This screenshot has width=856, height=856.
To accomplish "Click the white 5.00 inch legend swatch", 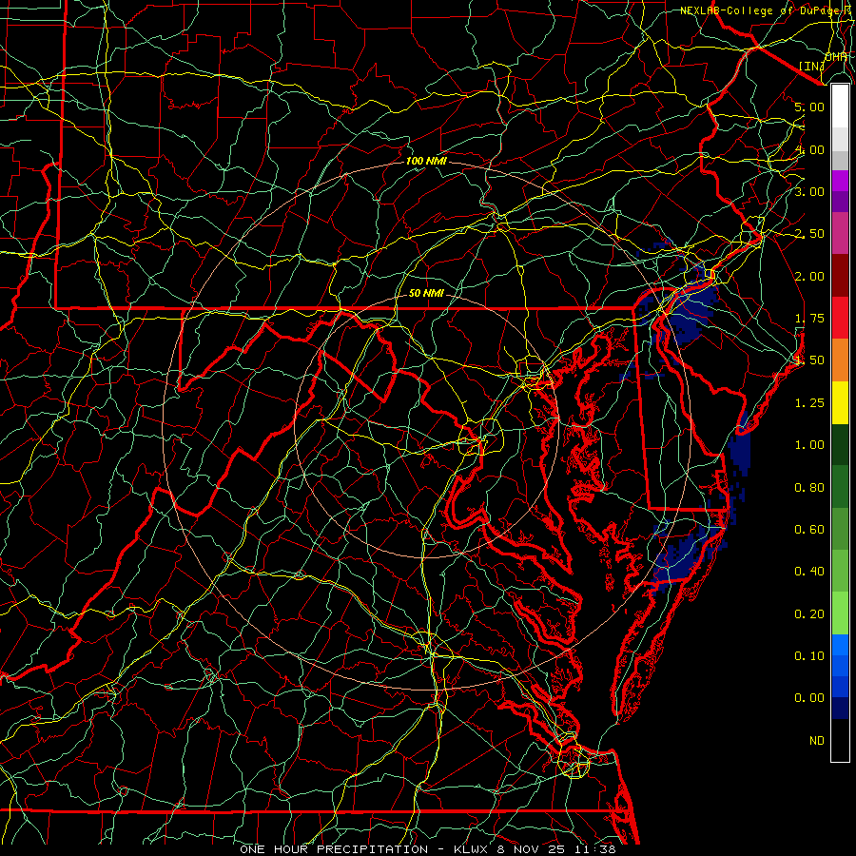I will tap(840, 107).
